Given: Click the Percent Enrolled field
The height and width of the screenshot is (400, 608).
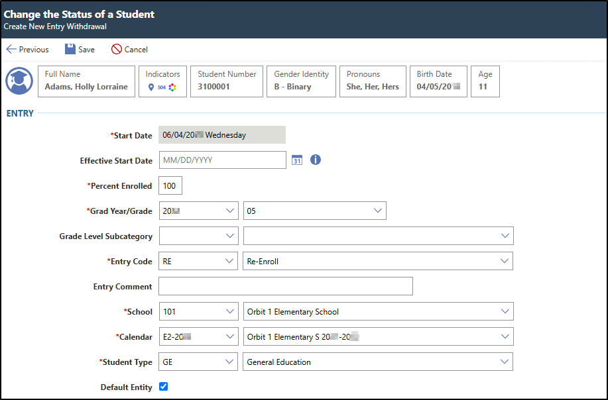Looking at the screenshot, I should (170, 185).
